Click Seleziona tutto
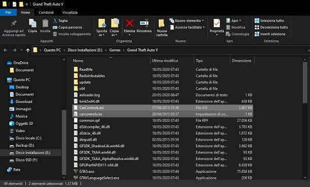The height and width of the screenshot is (187, 310). click(269, 20)
